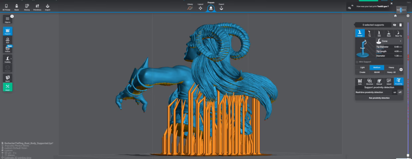Select the Mid support tab
The image size is (412, 159).
379,33
